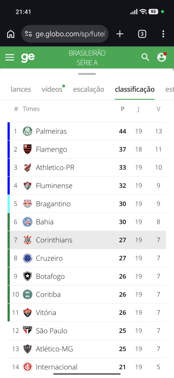Open the tab switcher showing 3 tabs

tap(142, 34)
